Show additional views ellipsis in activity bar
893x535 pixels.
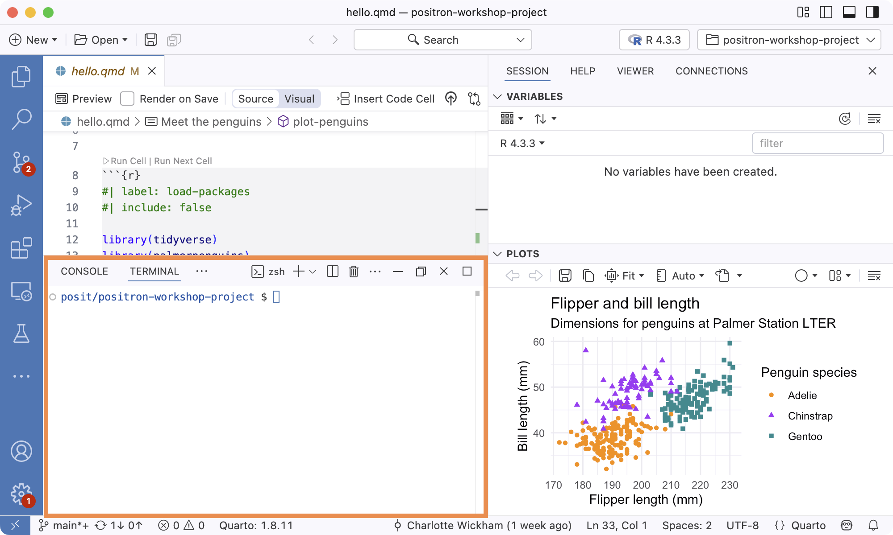click(x=21, y=376)
